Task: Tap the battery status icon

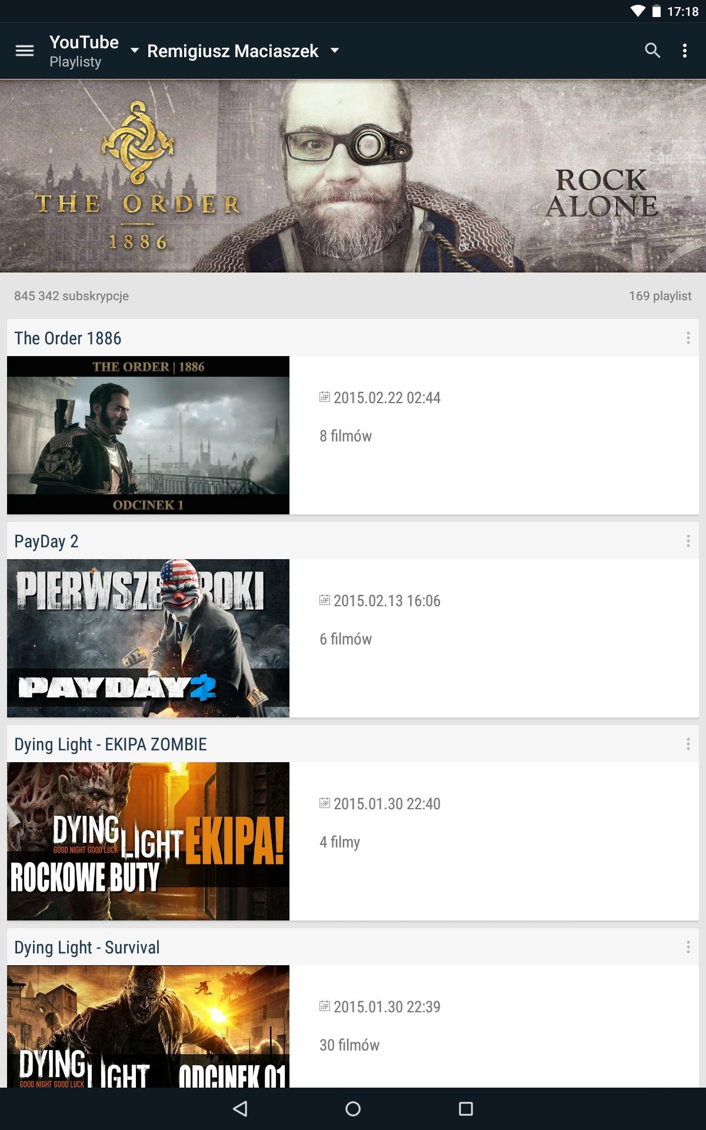Action: click(657, 11)
